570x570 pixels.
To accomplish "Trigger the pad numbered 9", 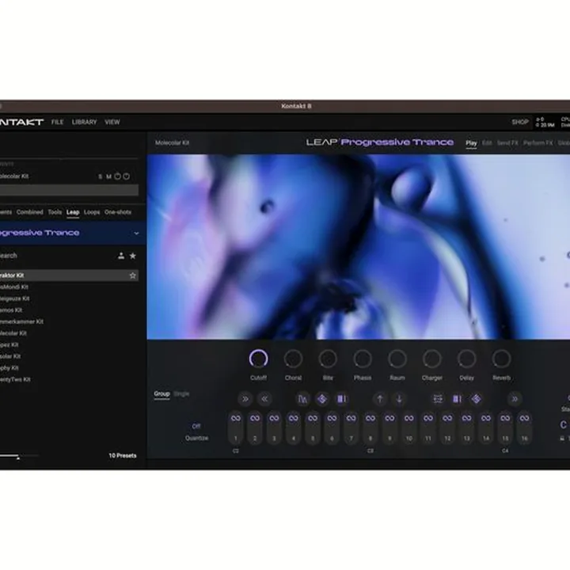I will (389, 428).
